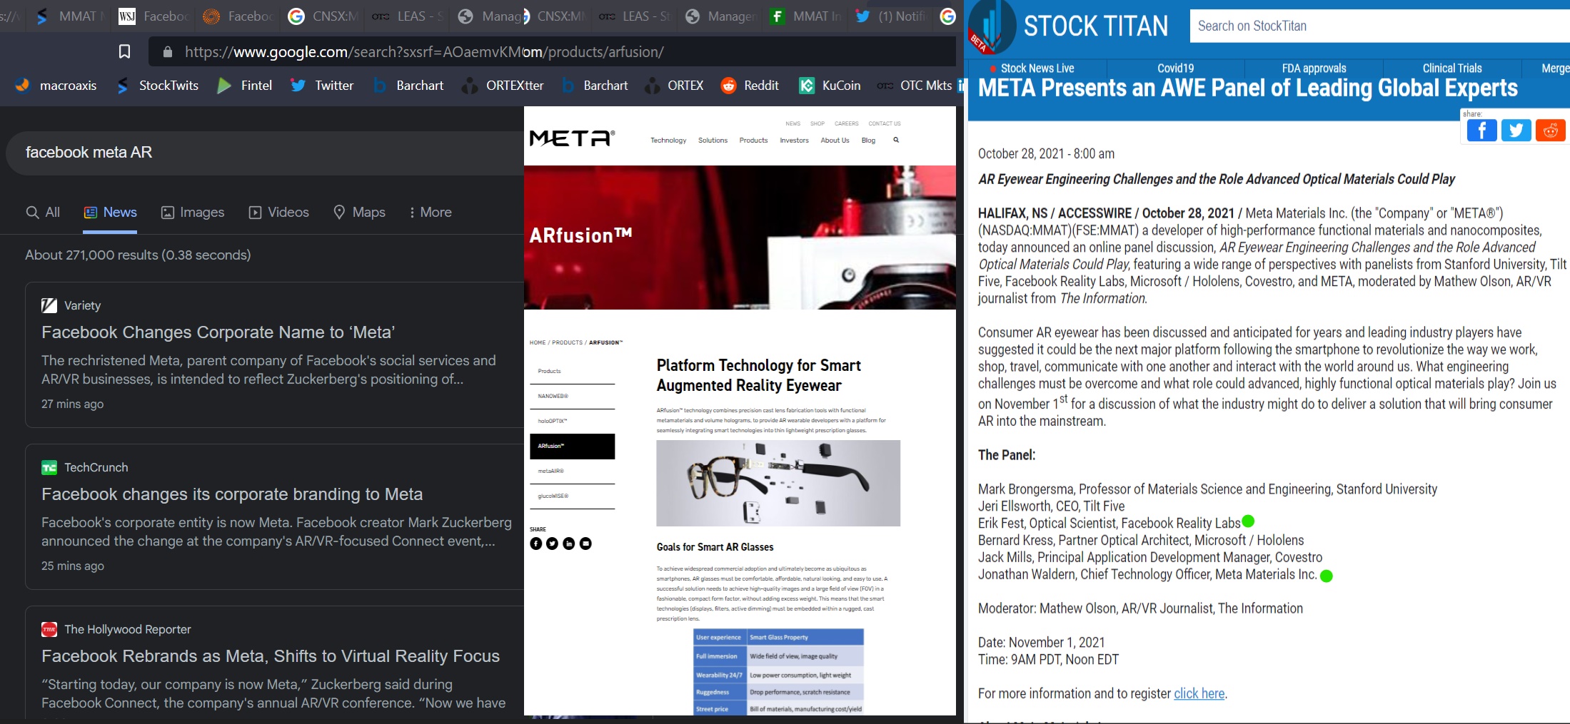Share Stock Titan article on Twitter

pyautogui.click(x=1516, y=131)
